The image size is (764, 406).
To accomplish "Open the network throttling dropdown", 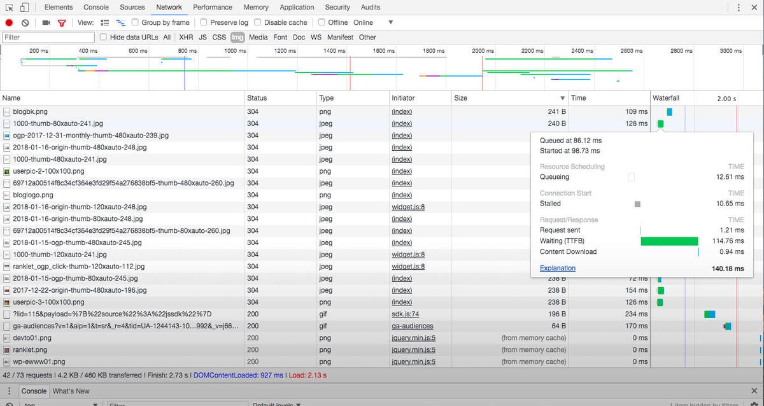I will (390, 22).
